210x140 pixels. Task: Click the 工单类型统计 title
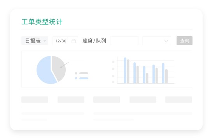pos(42,22)
